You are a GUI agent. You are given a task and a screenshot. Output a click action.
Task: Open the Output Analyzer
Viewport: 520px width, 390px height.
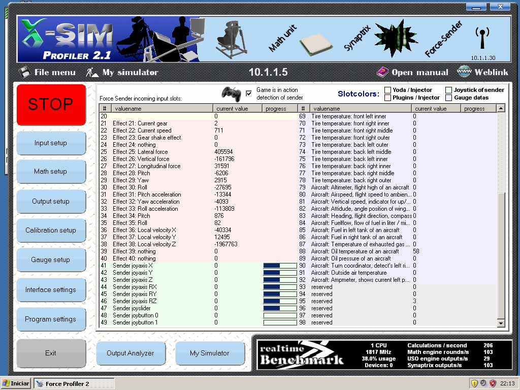(x=131, y=353)
